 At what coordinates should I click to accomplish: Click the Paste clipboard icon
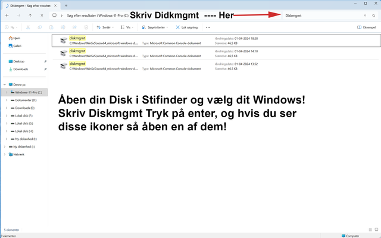[51, 27]
